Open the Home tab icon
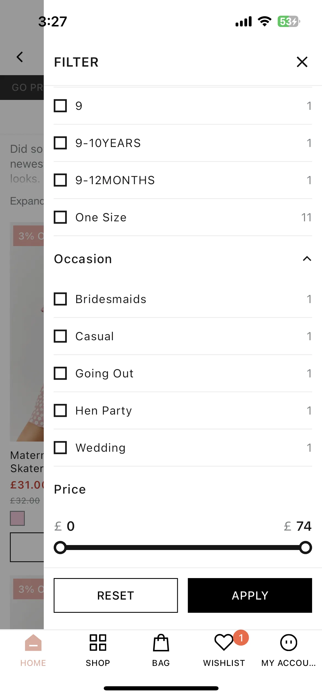Viewport: 322px width, 697px height. pos(33,642)
